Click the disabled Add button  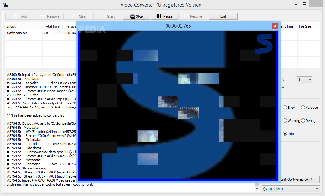pos(20,16)
